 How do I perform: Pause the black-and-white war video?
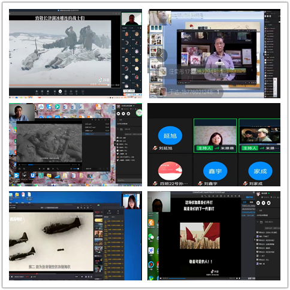pos(48,169)
